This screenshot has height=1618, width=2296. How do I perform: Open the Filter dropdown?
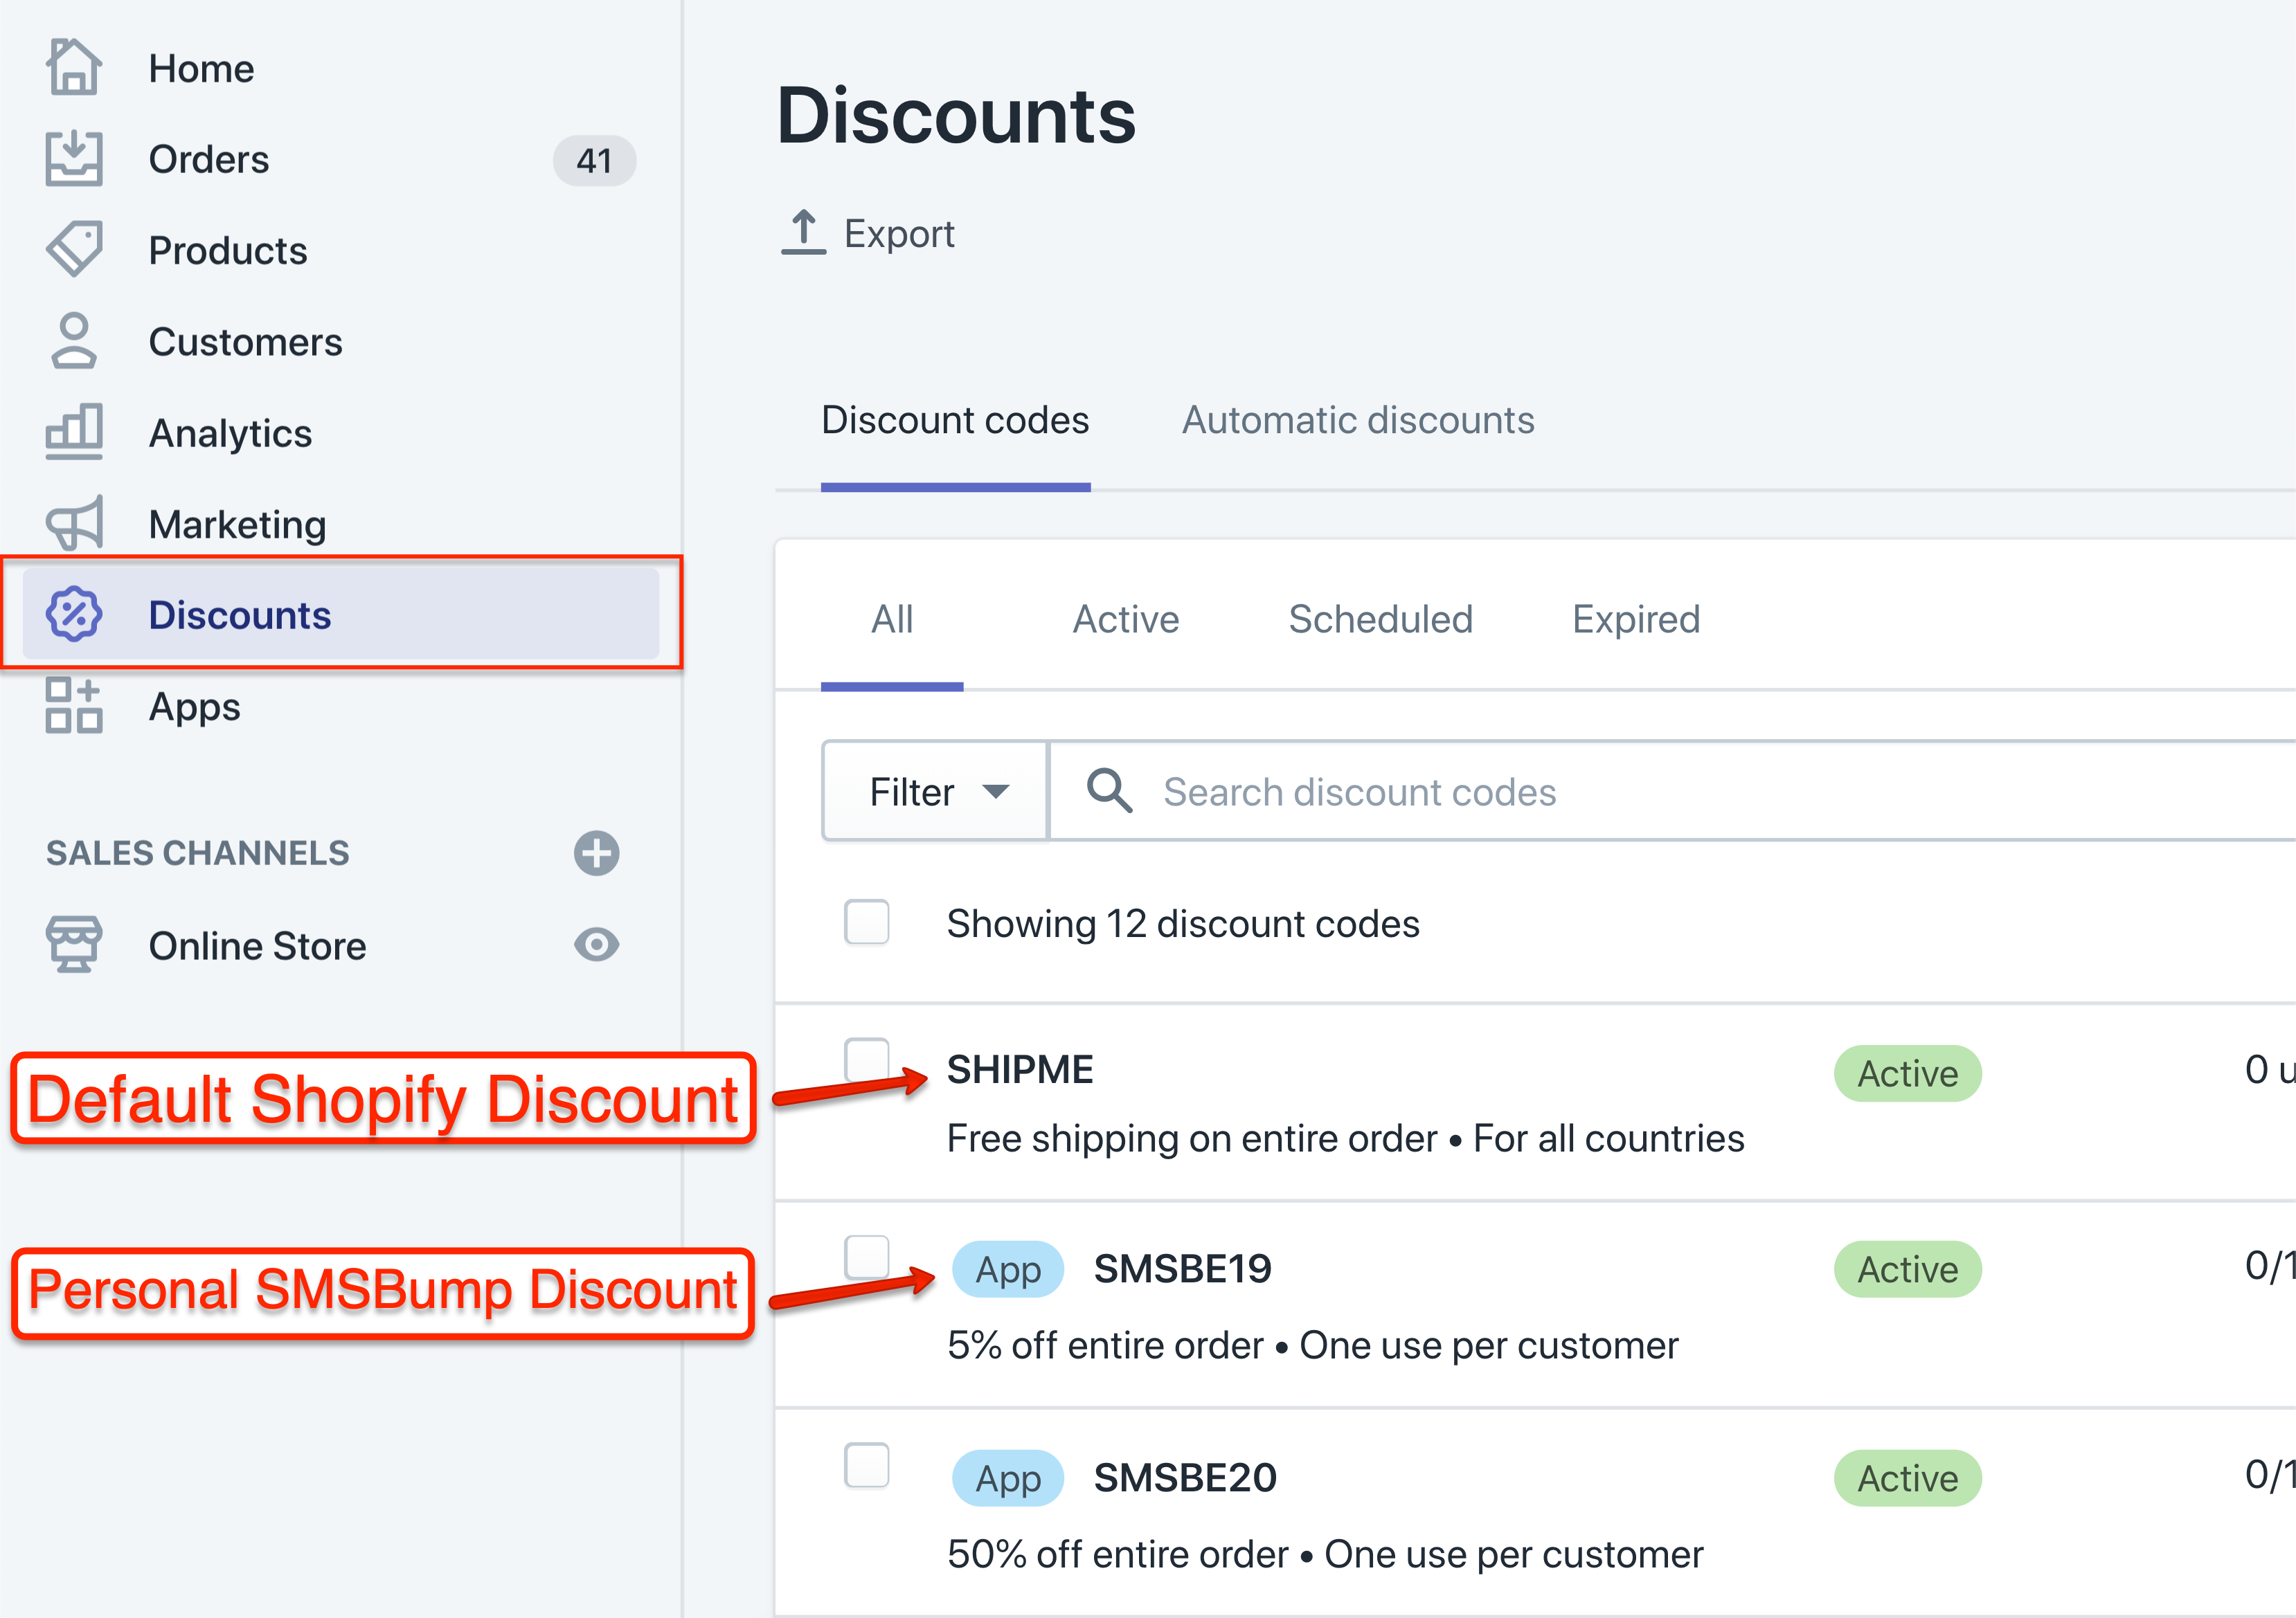(x=935, y=792)
